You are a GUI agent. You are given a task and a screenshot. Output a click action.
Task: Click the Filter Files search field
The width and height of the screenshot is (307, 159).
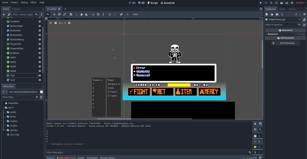pos(20,97)
